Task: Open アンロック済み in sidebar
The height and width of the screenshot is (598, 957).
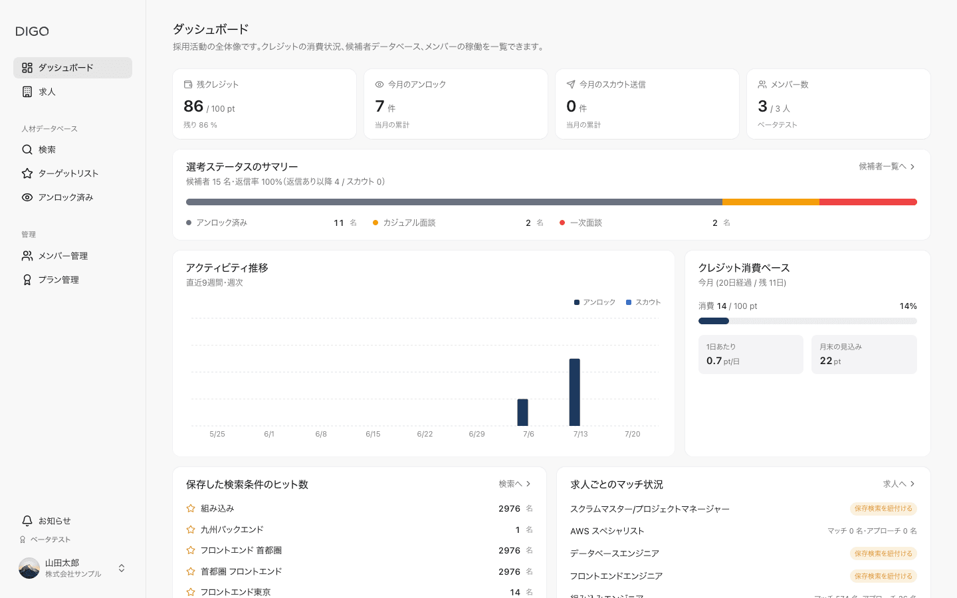Action: pos(72,197)
